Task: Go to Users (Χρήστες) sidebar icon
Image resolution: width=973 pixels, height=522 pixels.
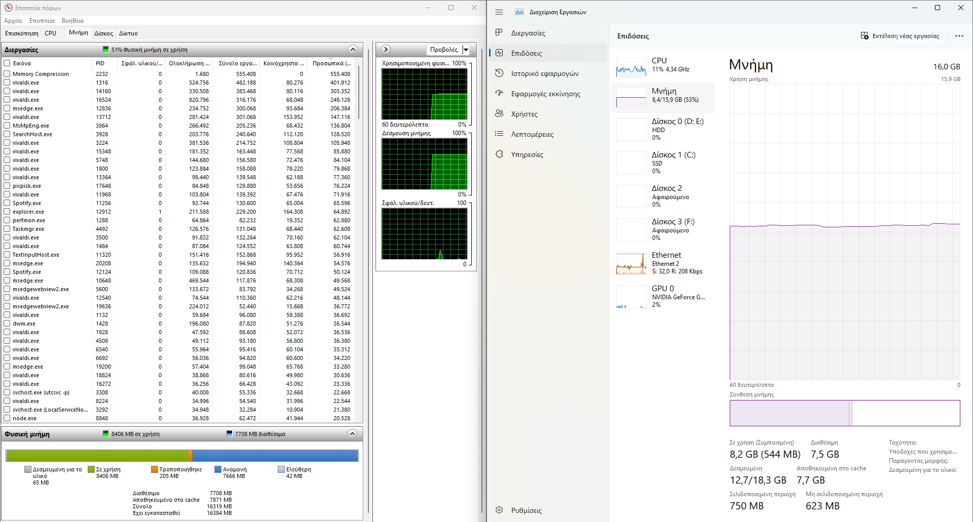Action: 499,113
